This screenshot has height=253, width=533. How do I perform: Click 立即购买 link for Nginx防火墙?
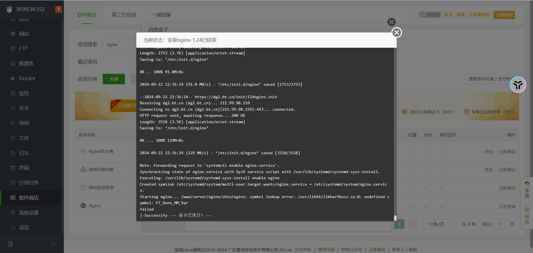tap(507, 152)
